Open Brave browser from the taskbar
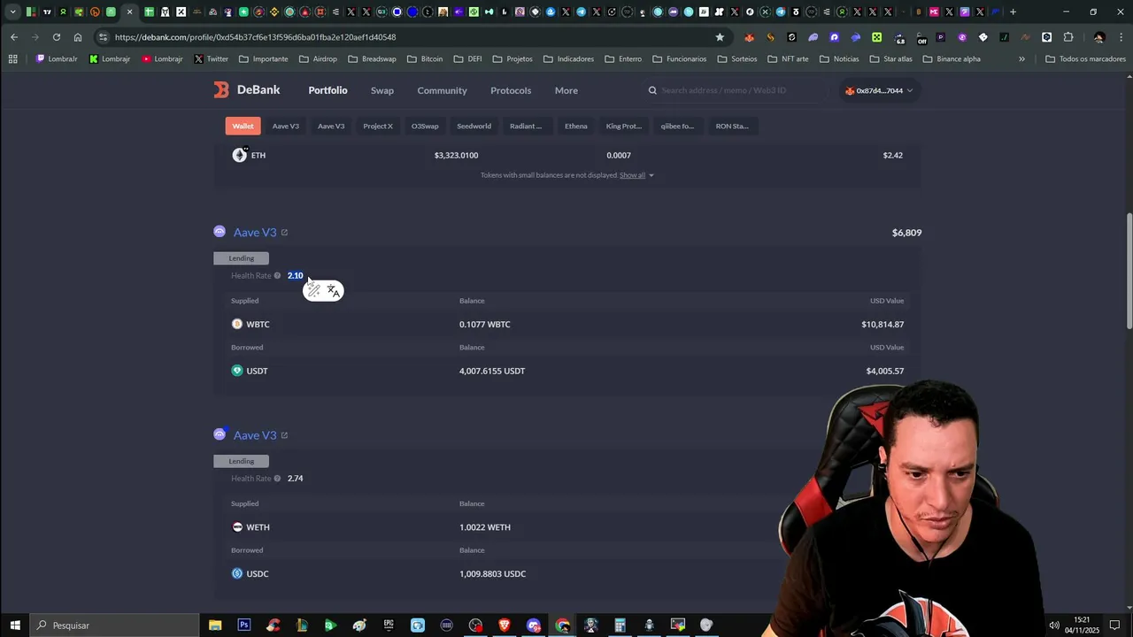Image resolution: width=1133 pixels, height=637 pixels. coord(505,625)
